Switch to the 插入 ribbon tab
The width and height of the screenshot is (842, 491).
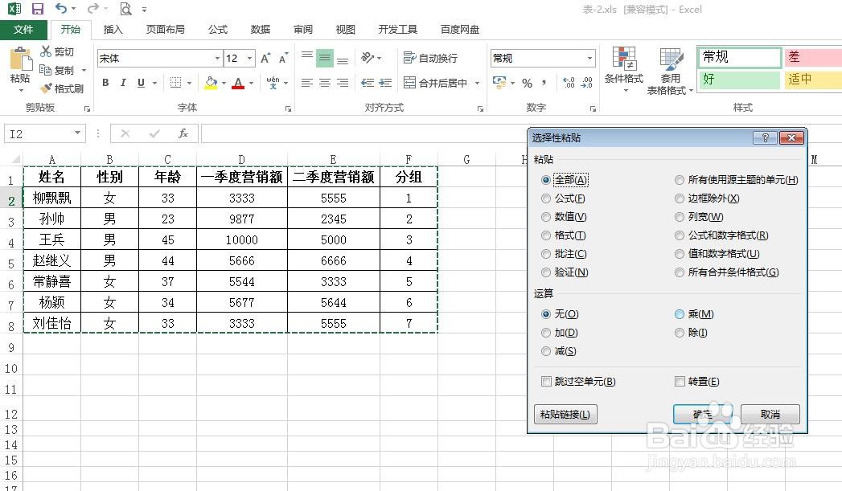tap(112, 29)
